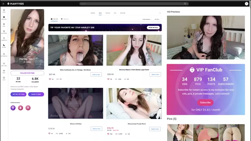
Task: Switch to the About Me tab
Action: click(123, 13)
